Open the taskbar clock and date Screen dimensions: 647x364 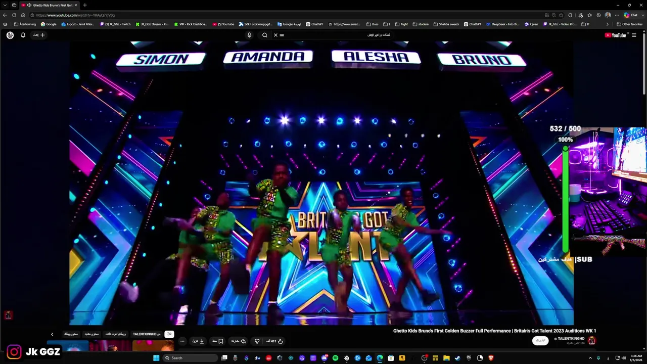click(x=636, y=358)
